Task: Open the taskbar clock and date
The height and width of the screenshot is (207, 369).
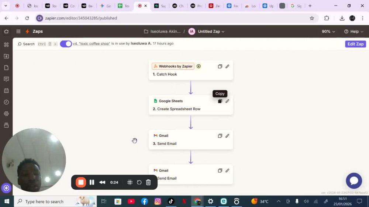Action: pyautogui.click(x=343, y=201)
